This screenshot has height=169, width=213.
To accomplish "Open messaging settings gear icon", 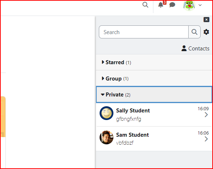I will pos(206,32).
